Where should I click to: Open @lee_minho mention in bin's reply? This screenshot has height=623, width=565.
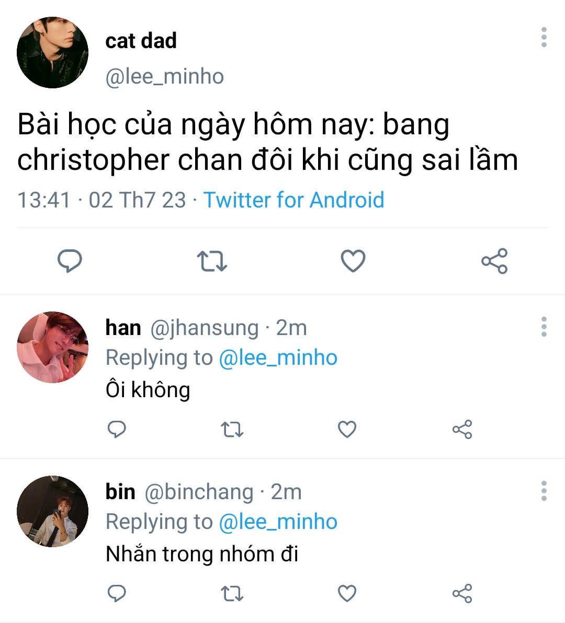click(278, 522)
